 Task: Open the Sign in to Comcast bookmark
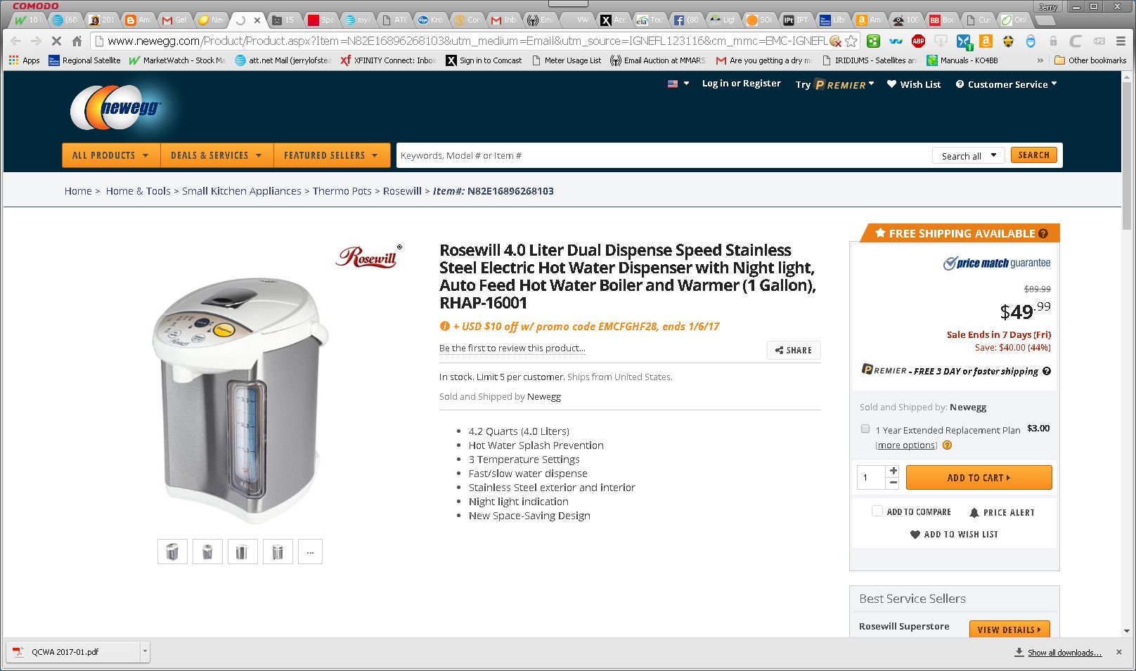click(x=484, y=60)
